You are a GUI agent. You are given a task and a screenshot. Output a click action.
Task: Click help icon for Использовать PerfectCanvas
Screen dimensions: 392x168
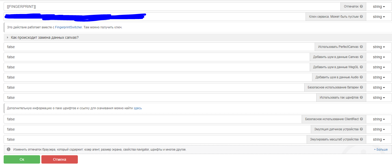361,47
